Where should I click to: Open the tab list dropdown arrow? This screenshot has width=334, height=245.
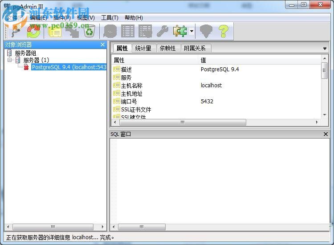point(325,49)
